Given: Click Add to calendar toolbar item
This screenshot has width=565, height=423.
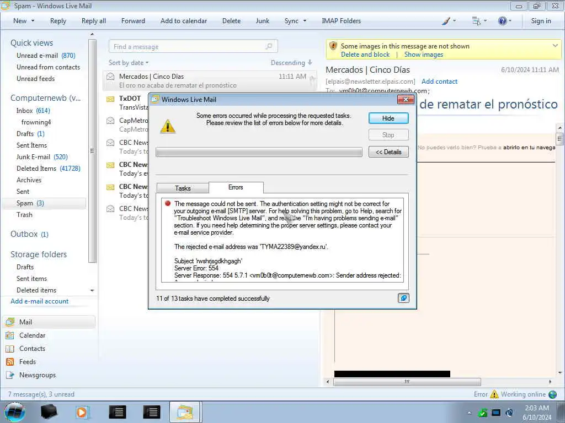Looking at the screenshot, I should 184,21.
